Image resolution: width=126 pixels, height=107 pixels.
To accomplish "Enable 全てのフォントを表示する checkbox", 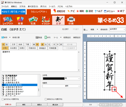I will pos(3,99).
